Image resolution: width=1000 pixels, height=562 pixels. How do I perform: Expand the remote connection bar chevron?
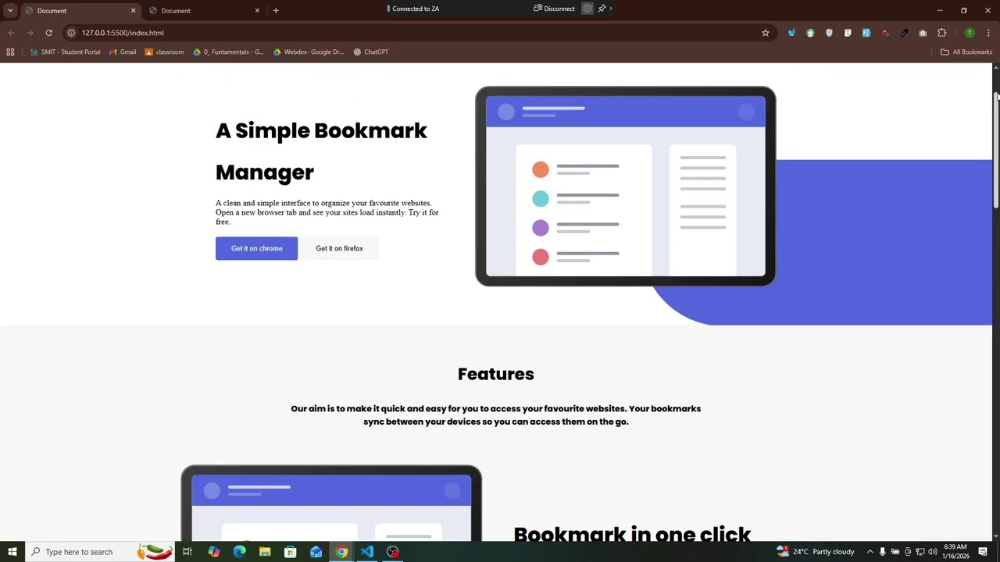click(x=611, y=9)
